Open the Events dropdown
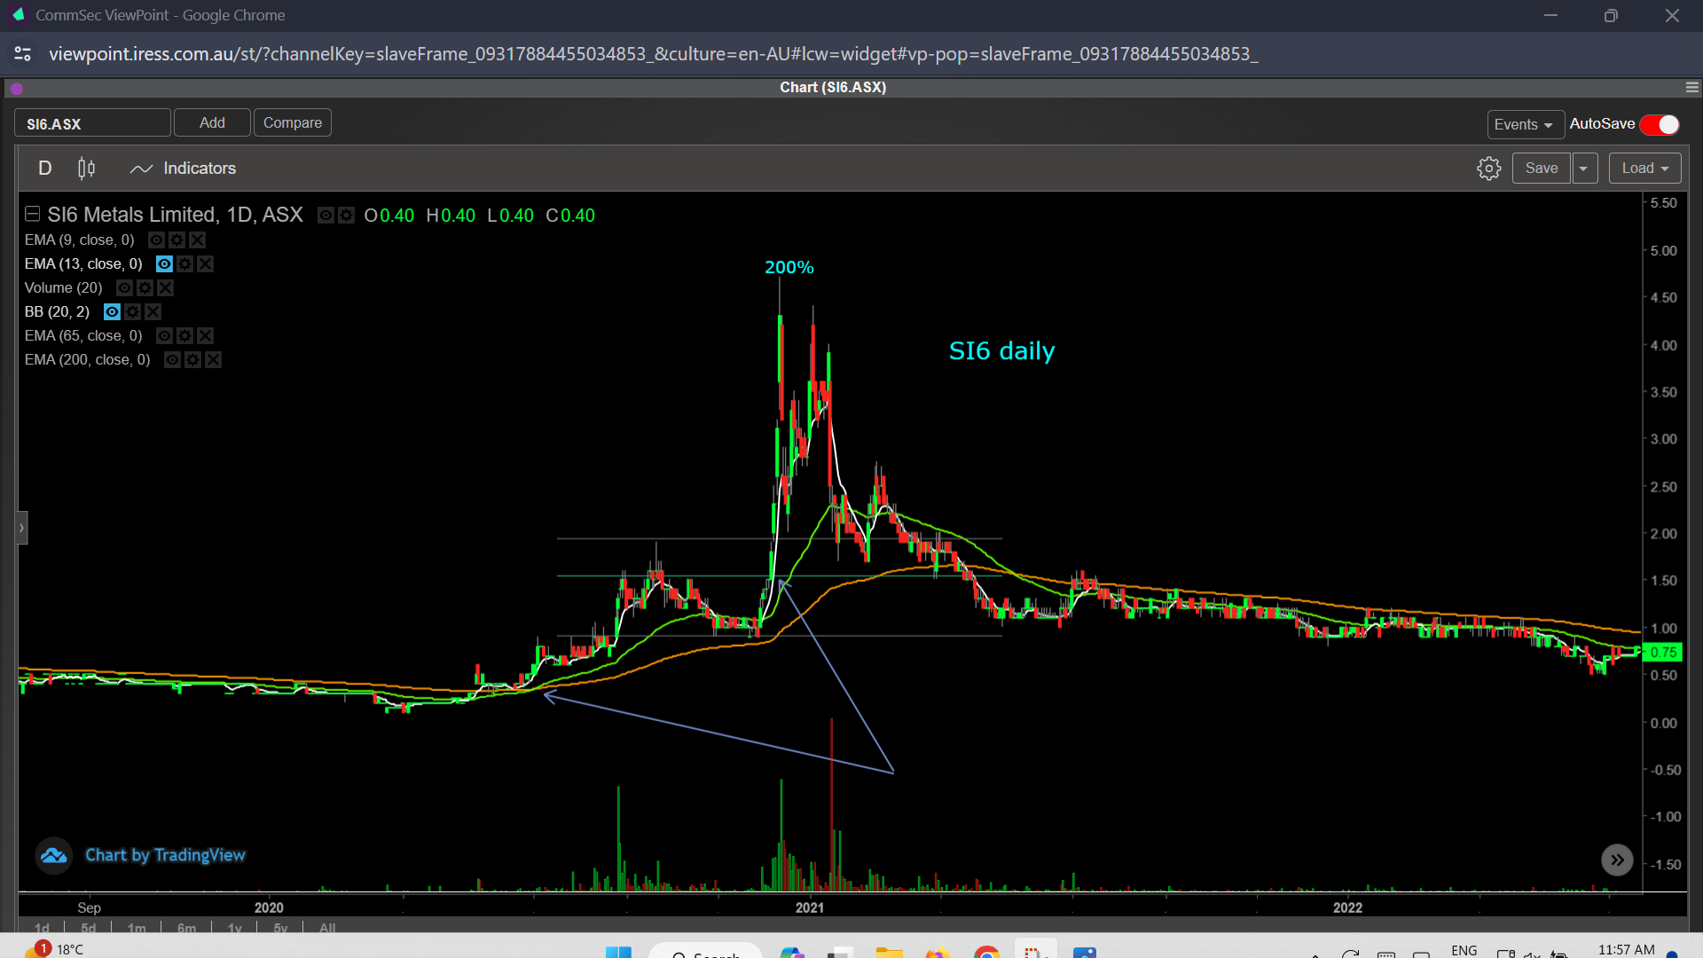Screen dimensions: 1703x958 coord(1525,125)
